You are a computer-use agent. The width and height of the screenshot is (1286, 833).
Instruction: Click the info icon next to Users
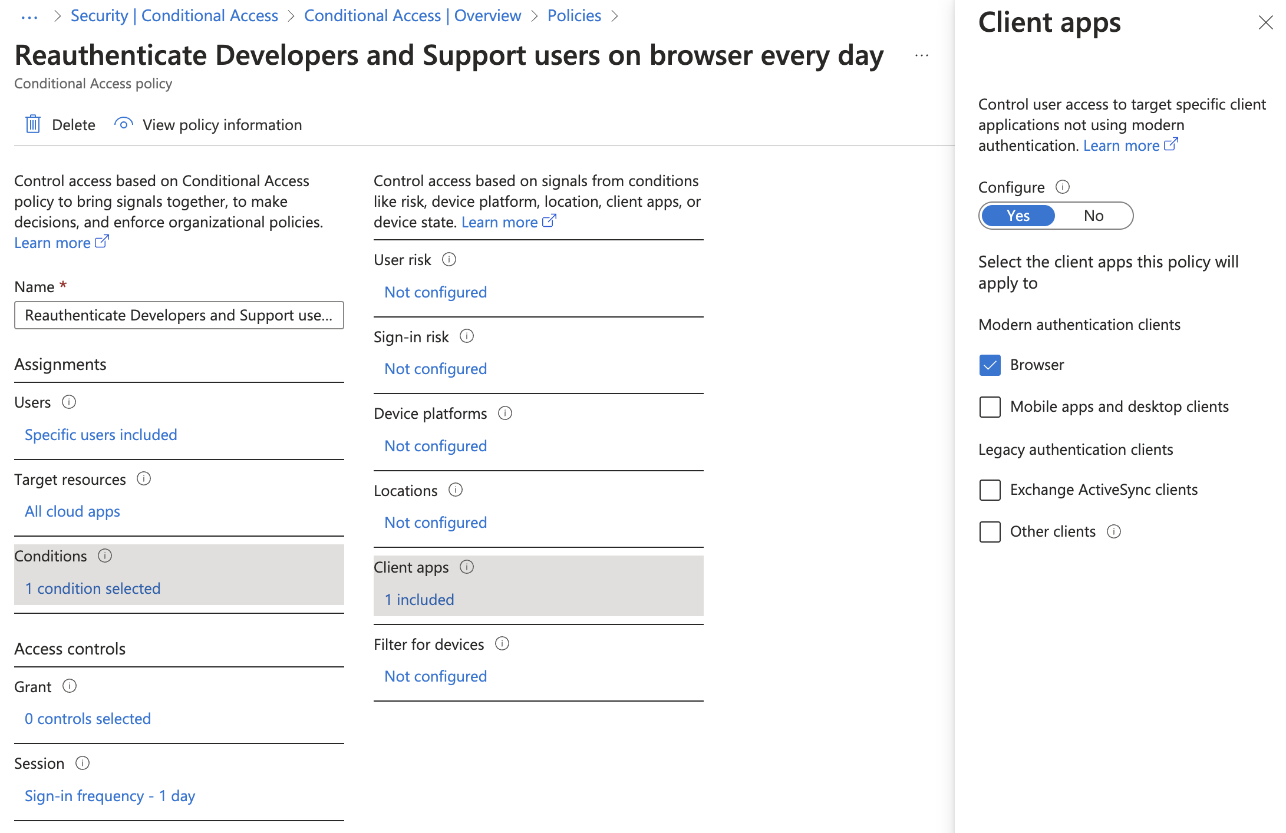pyautogui.click(x=69, y=402)
